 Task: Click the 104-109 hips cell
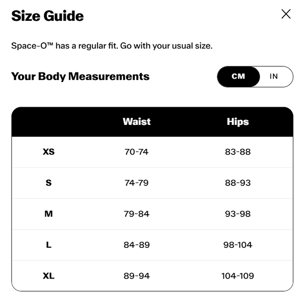(x=238, y=276)
